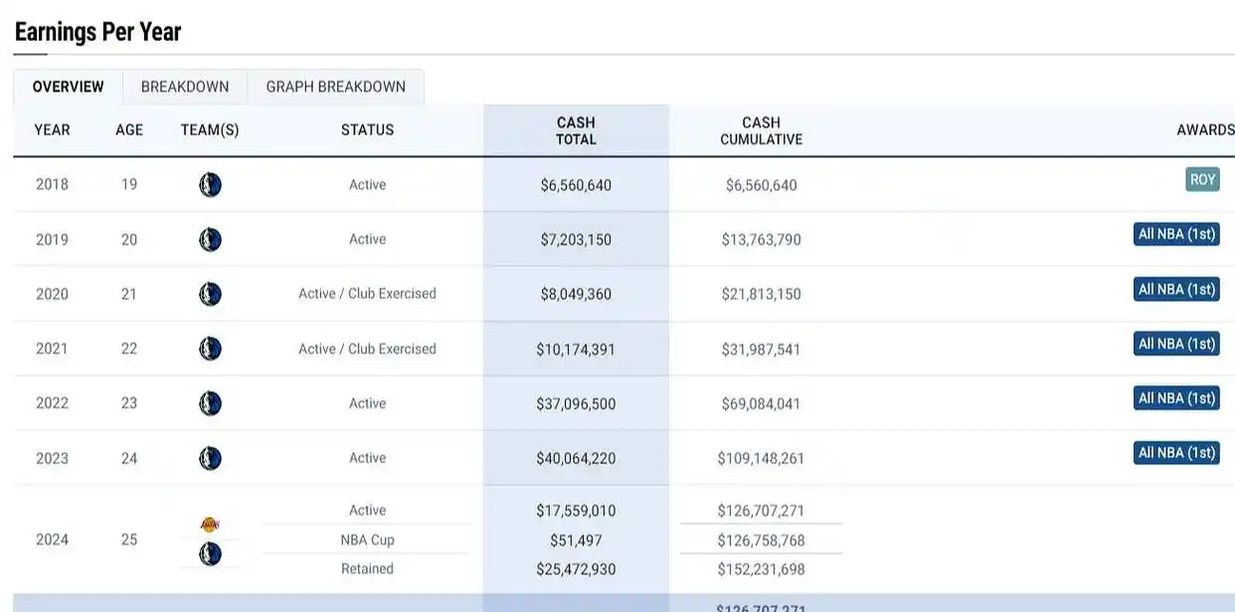Select the 2022 cash total $37,096,500

576,404
